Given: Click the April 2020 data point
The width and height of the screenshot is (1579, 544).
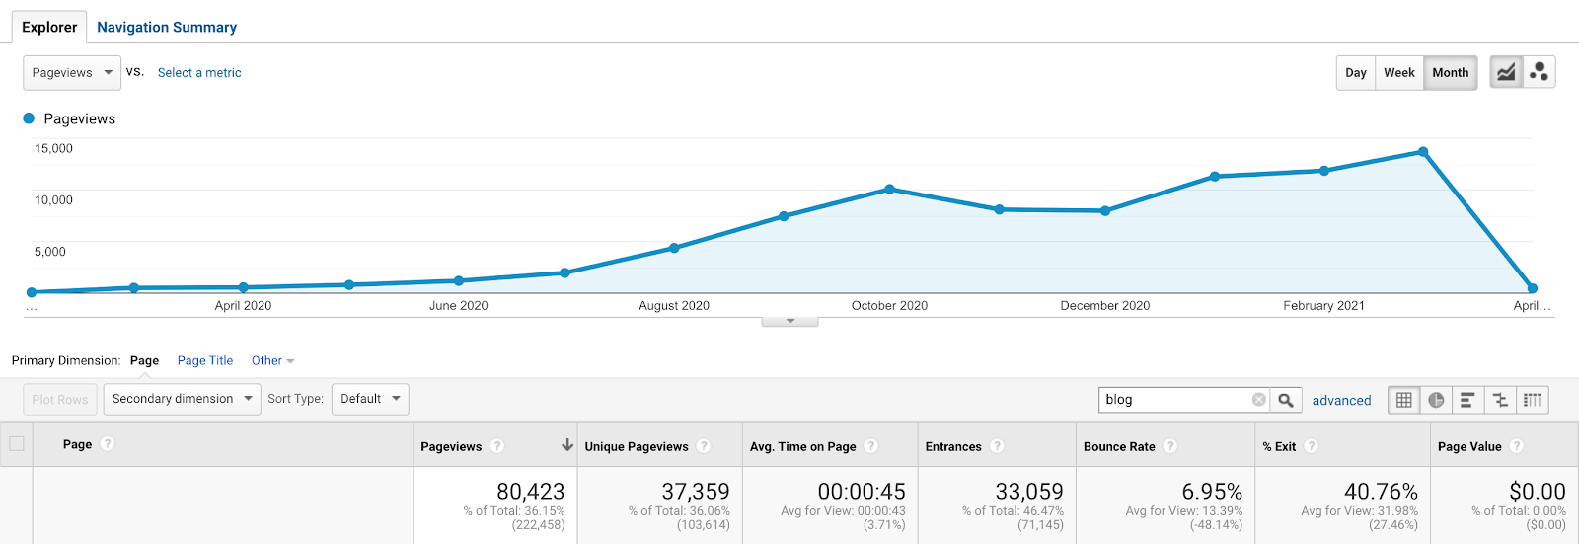Looking at the screenshot, I should 244,287.
